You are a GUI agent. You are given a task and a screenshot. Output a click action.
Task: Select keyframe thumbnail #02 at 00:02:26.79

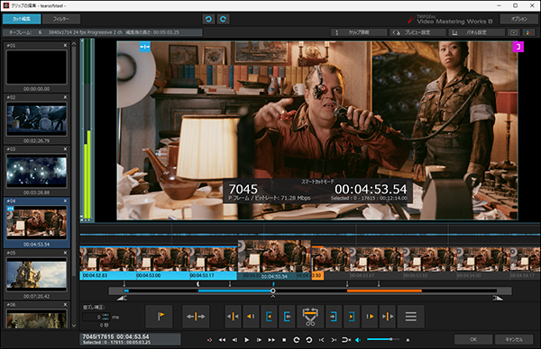[x=37, y=120]
